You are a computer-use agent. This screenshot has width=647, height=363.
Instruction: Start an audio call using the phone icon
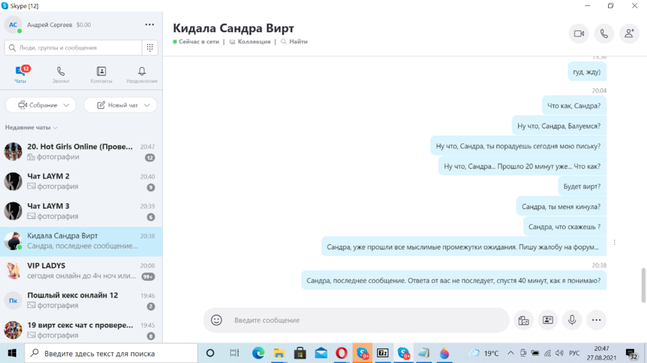pyautogui.click(x=604, y=34)
